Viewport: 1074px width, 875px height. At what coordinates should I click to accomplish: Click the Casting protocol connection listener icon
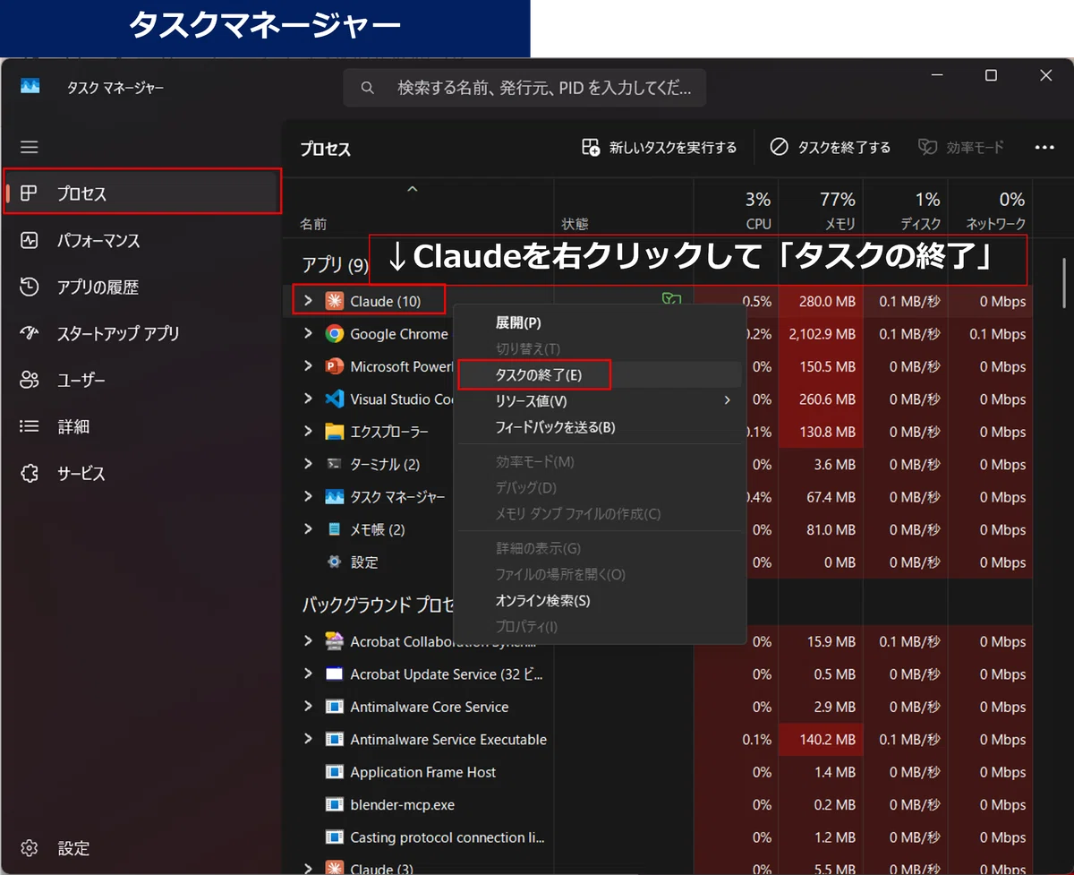coord(335,837)
